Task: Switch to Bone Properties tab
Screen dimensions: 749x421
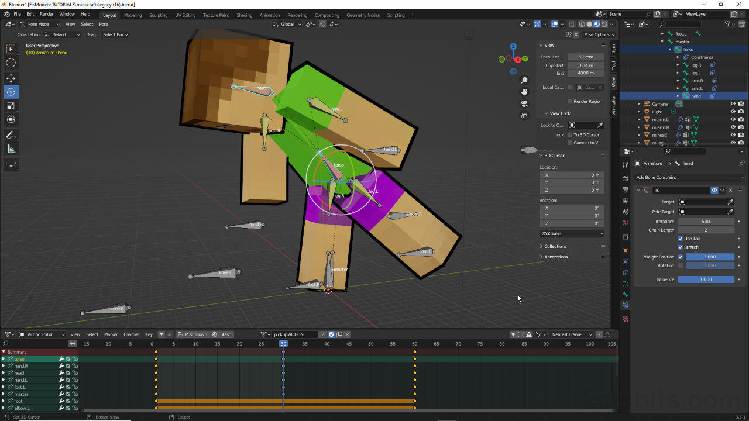Action: (625, 295)
